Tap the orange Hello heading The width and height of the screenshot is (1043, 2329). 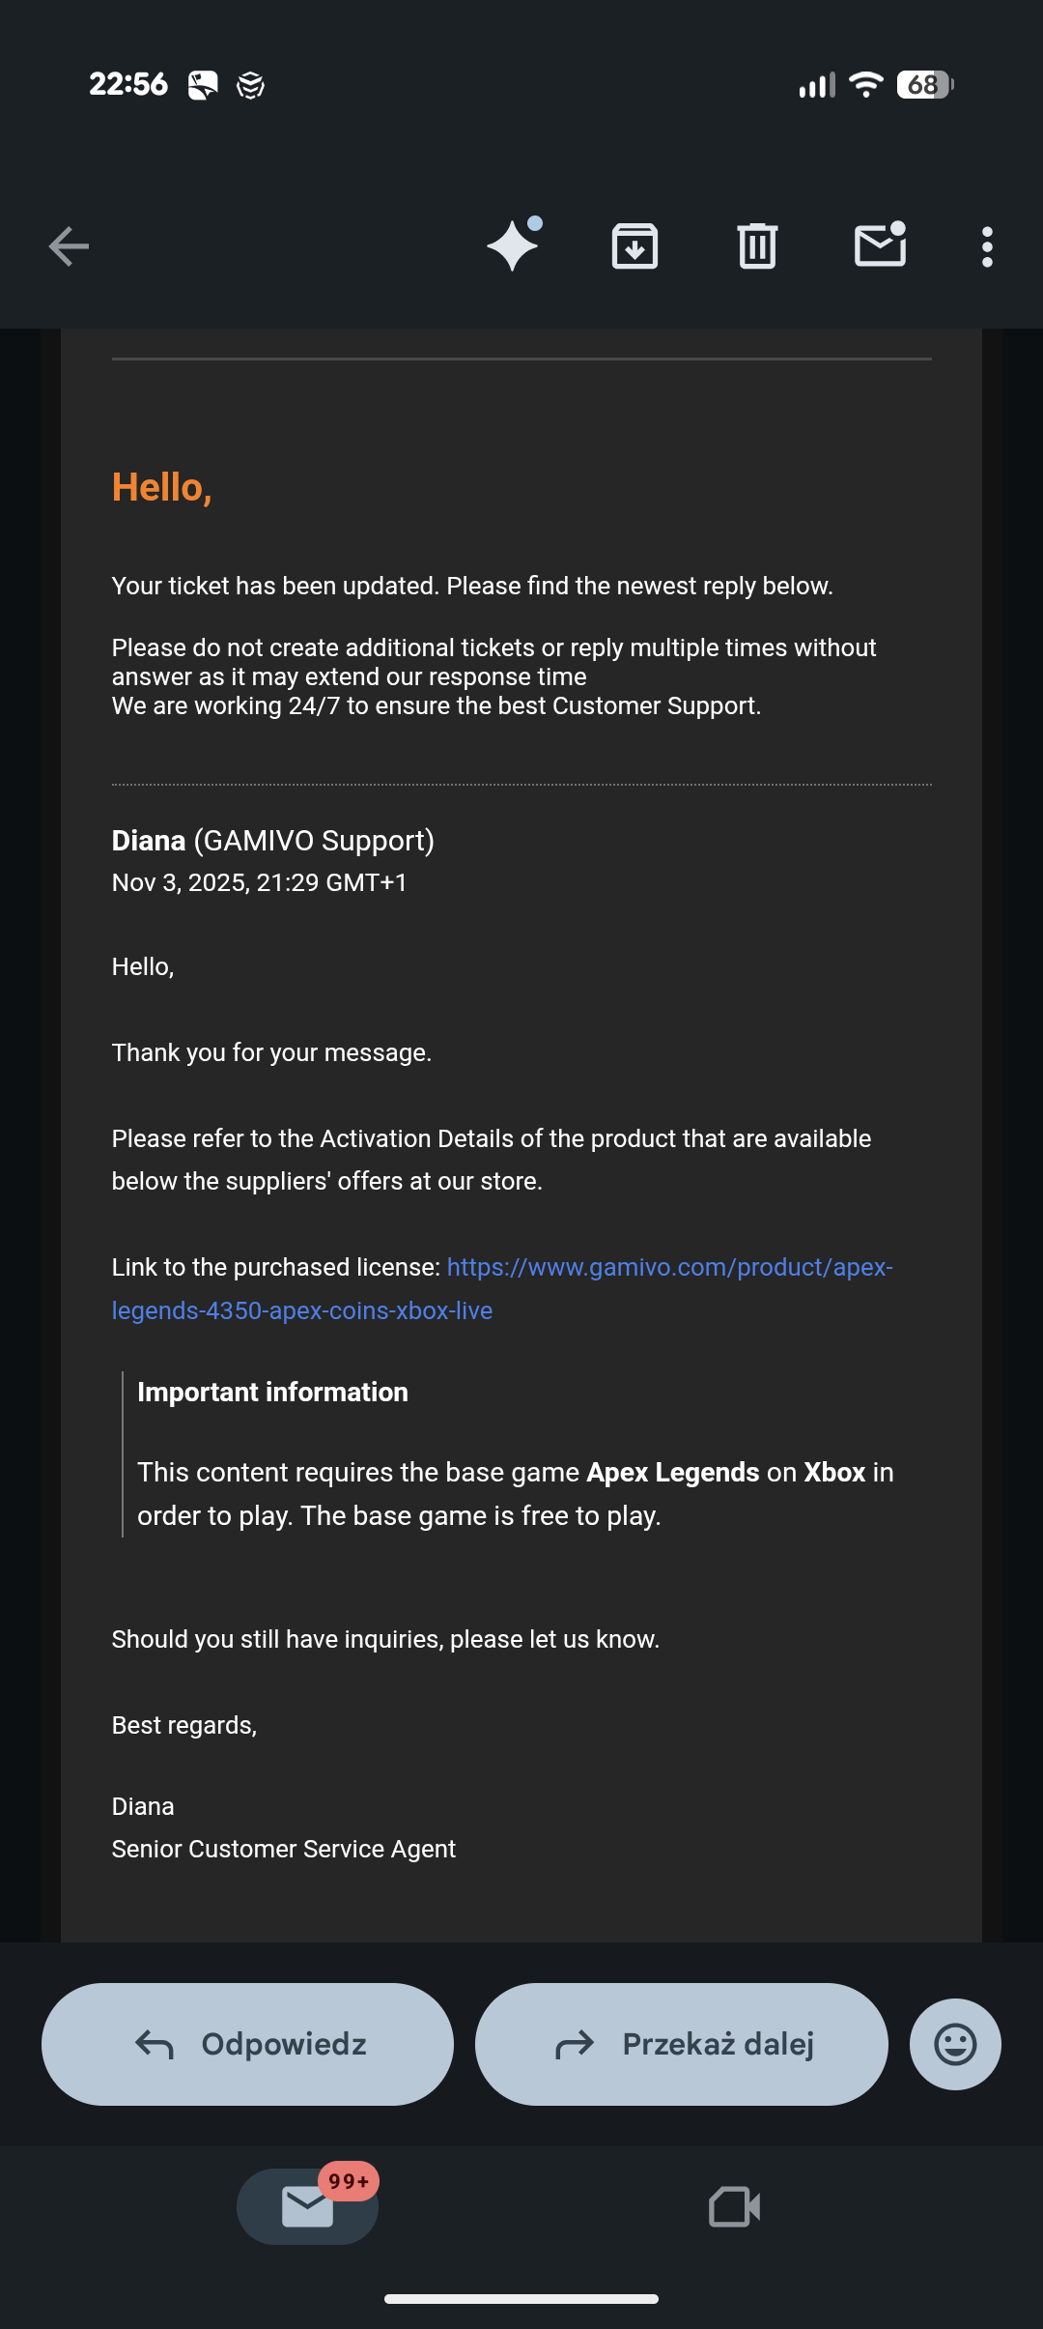161,488
